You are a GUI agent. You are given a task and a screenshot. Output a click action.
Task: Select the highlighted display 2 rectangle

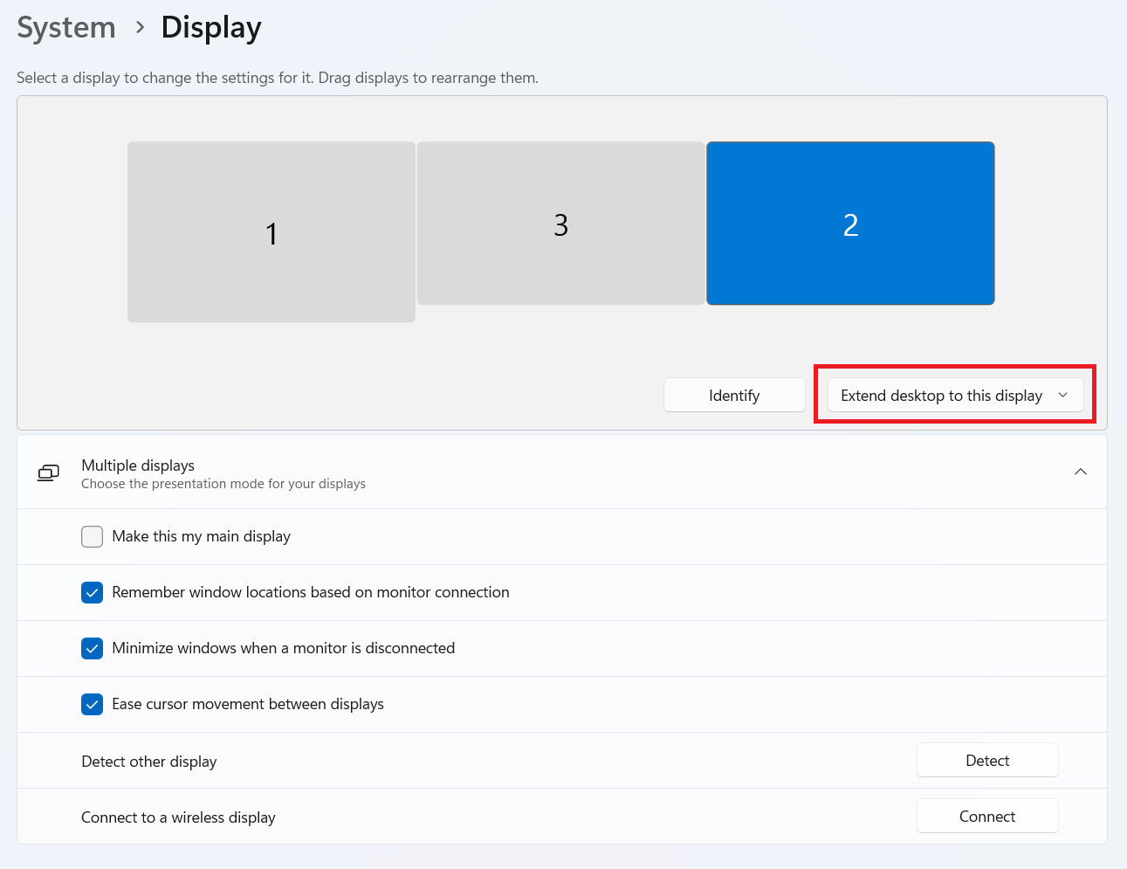point(850,224)
